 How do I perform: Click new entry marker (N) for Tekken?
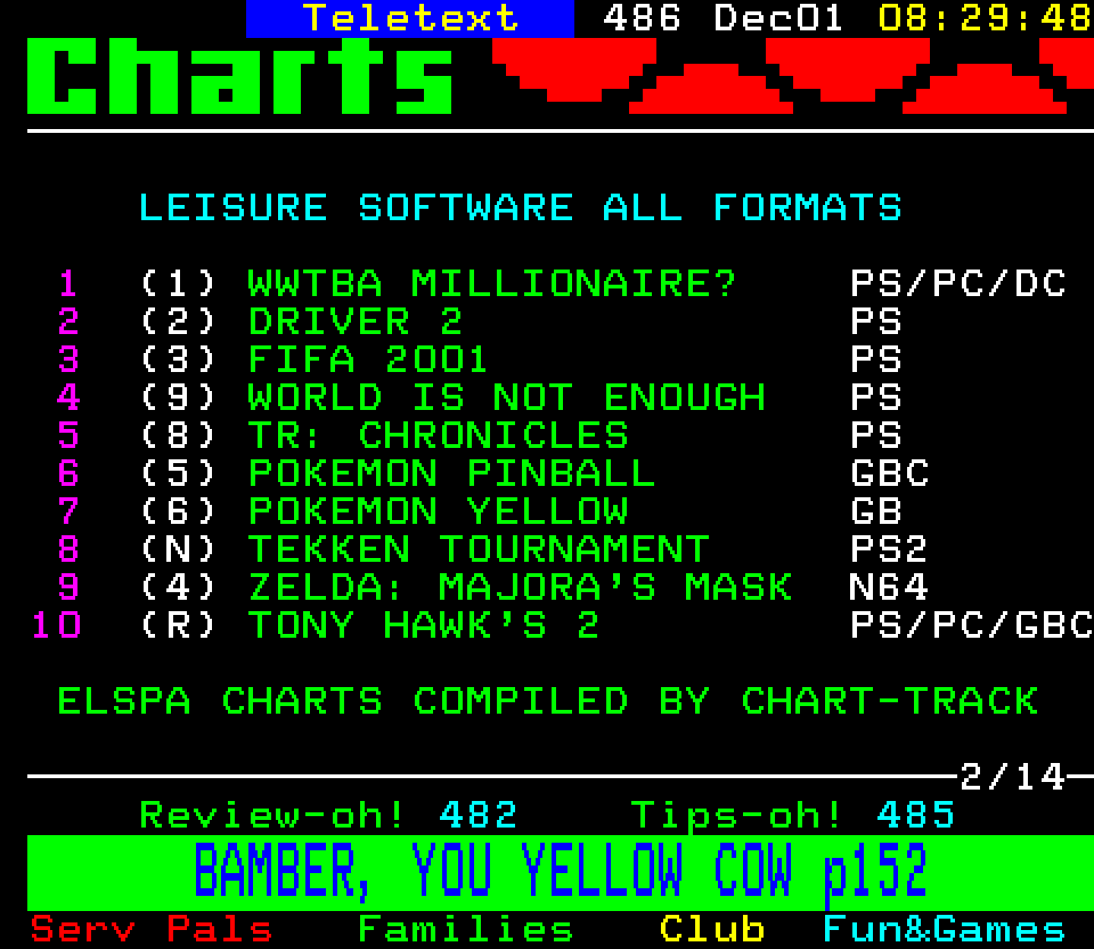179,550
